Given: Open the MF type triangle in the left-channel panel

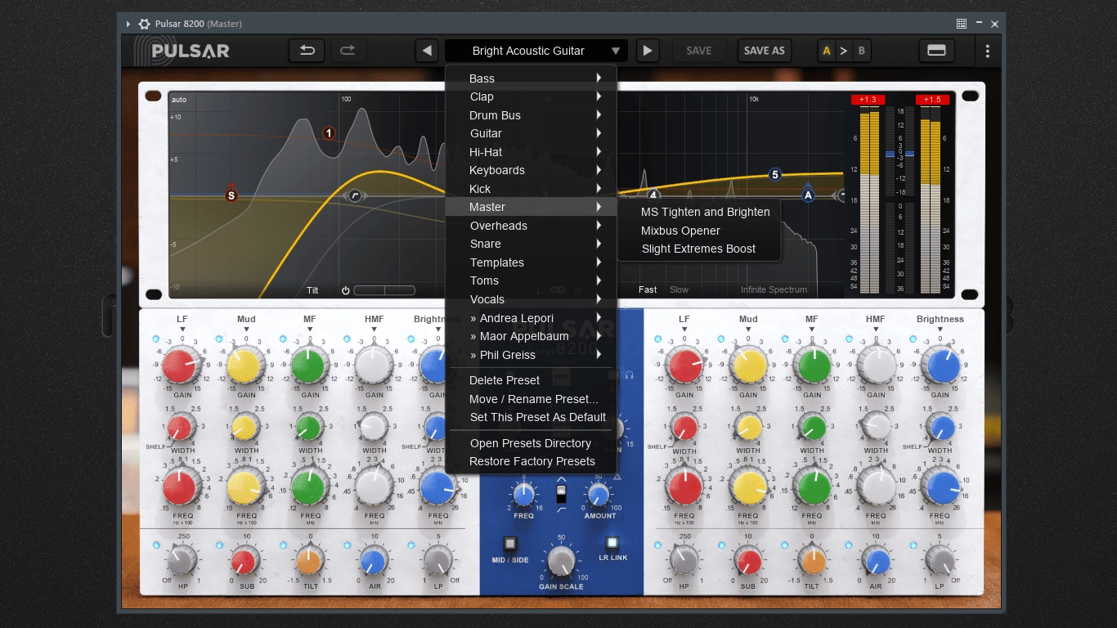Looking at the screenshot, I should pyautogui.click(x=310, y=330).
